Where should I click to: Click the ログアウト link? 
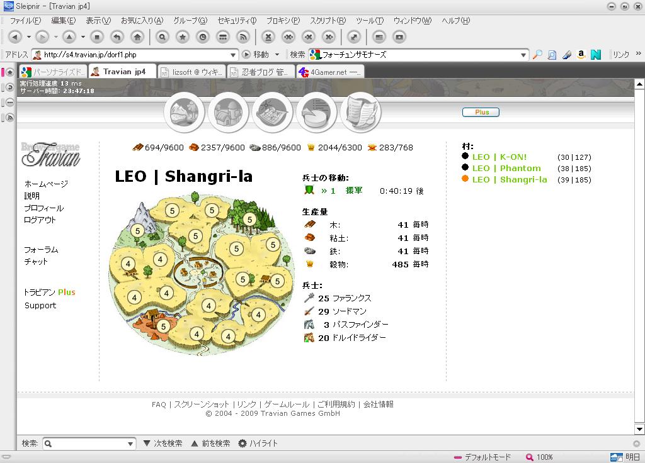tap(40, 220)
